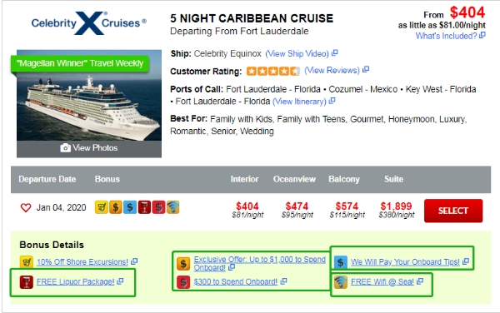Click the wine glass liquor icon in row
This screenshot has width=500, height=313.
(x=144, y=207)
